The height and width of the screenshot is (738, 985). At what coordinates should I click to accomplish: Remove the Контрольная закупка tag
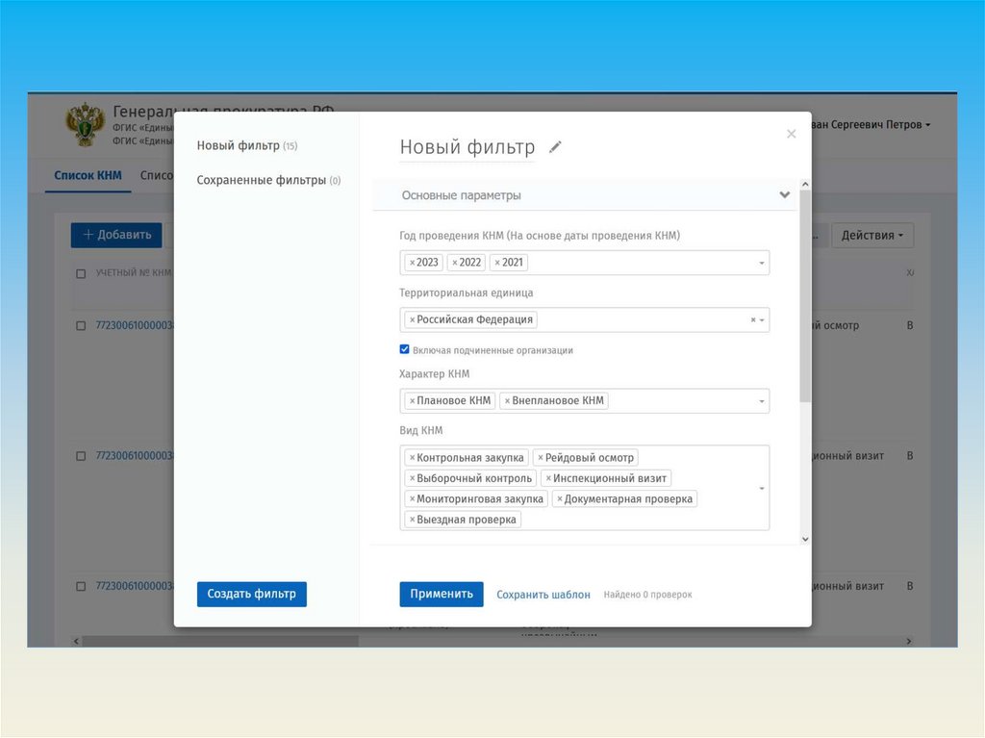412,458
